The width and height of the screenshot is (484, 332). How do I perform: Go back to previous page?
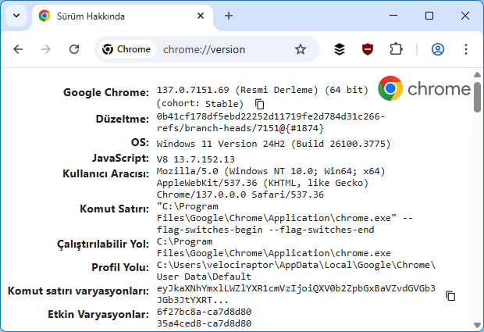point(18,49)
